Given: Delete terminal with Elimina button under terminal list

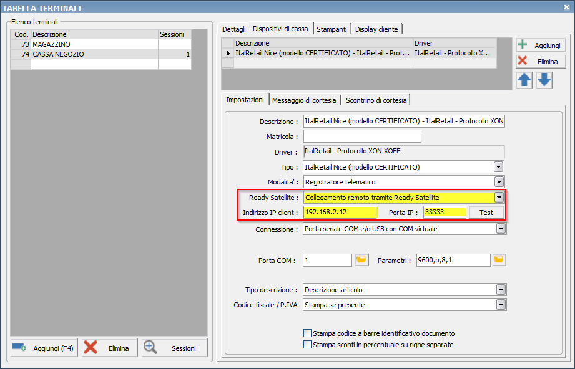Looking at the screenshot, I should tap(109, 348).
